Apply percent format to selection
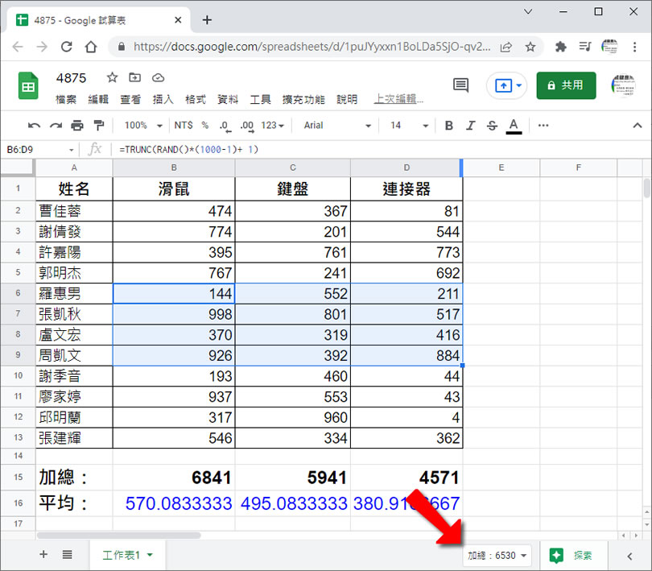The image size is (652, 571). (x=205, y=126)
